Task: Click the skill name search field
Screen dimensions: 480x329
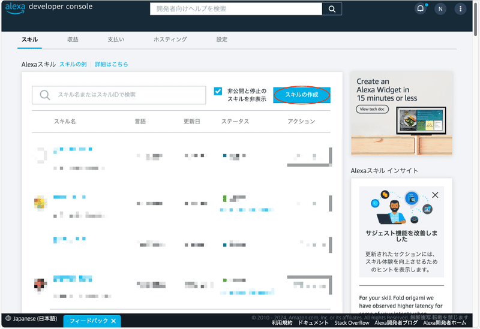Action: point(119,95)
